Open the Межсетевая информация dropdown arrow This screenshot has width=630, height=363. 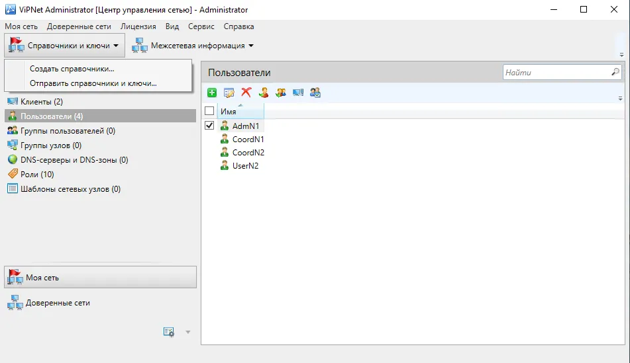point(251,46)
